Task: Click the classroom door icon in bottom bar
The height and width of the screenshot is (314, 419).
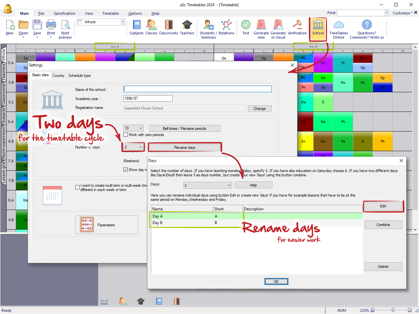Action: point(176,301)
